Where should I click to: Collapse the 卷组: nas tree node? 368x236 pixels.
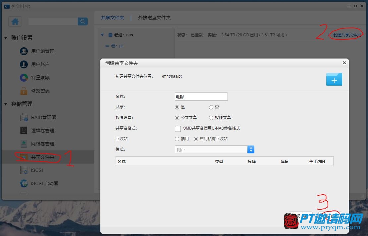[102, 35]
